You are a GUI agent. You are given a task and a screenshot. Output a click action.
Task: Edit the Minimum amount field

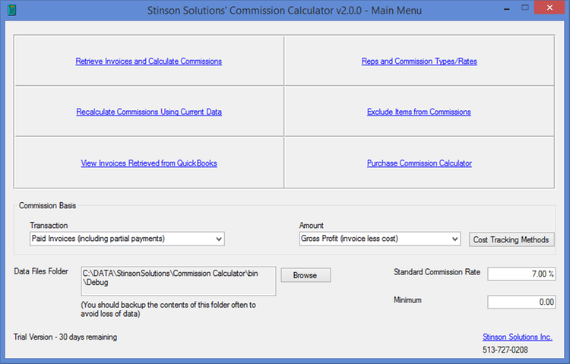[521, 302]
